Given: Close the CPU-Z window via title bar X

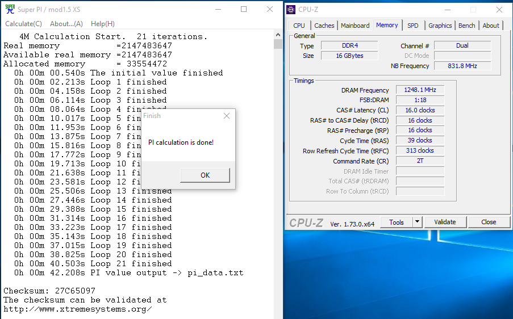Looking at the screenshot, I should pos(499,10).
